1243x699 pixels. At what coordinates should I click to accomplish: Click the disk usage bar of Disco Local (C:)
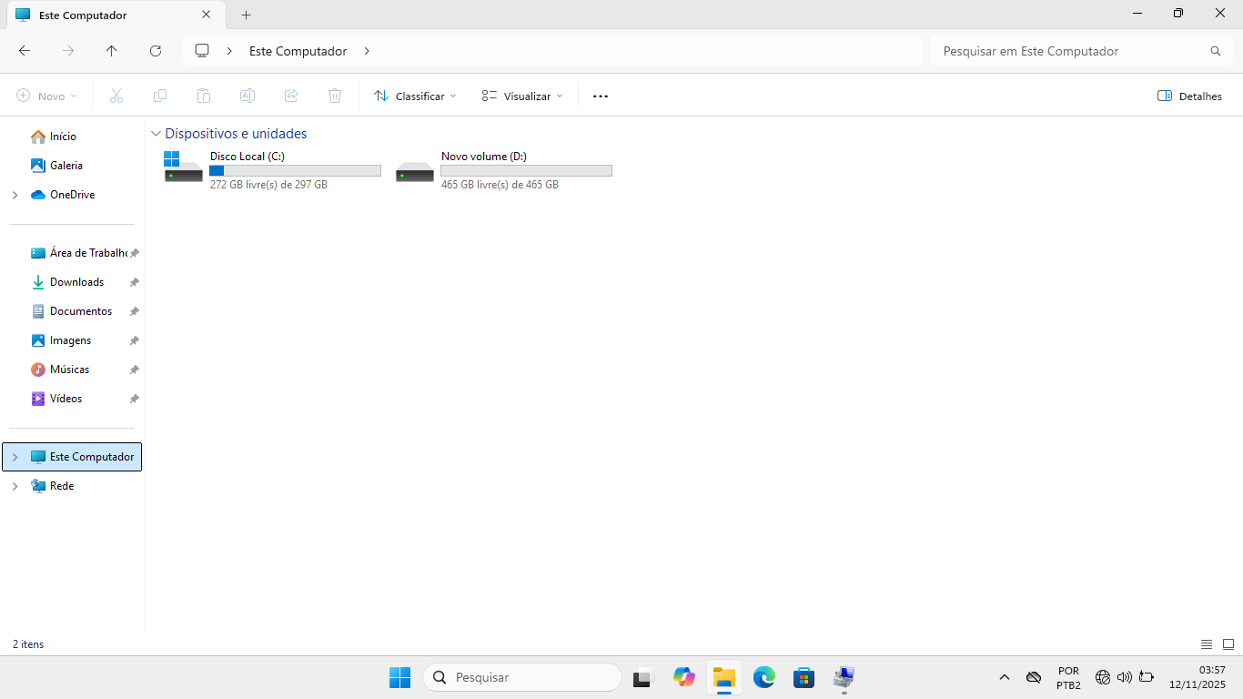point(294,170)
